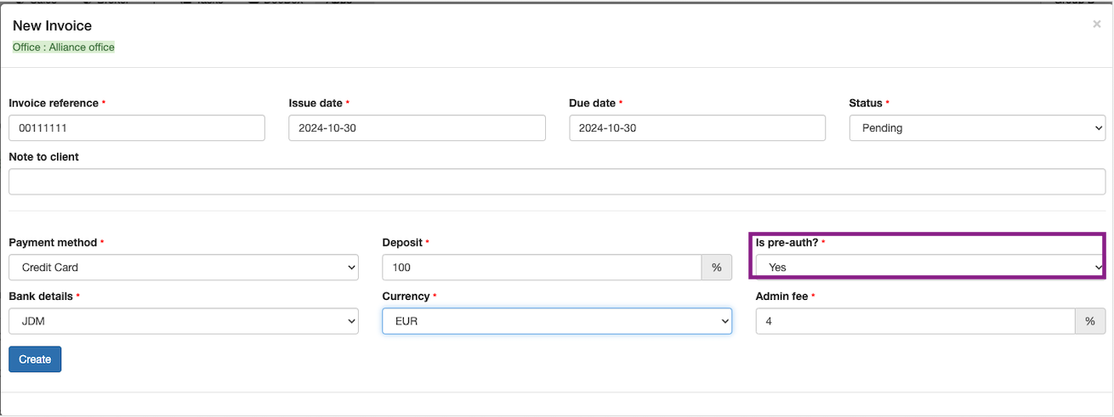Click the Due date label

pyautogui.click(x=592, y=104)
